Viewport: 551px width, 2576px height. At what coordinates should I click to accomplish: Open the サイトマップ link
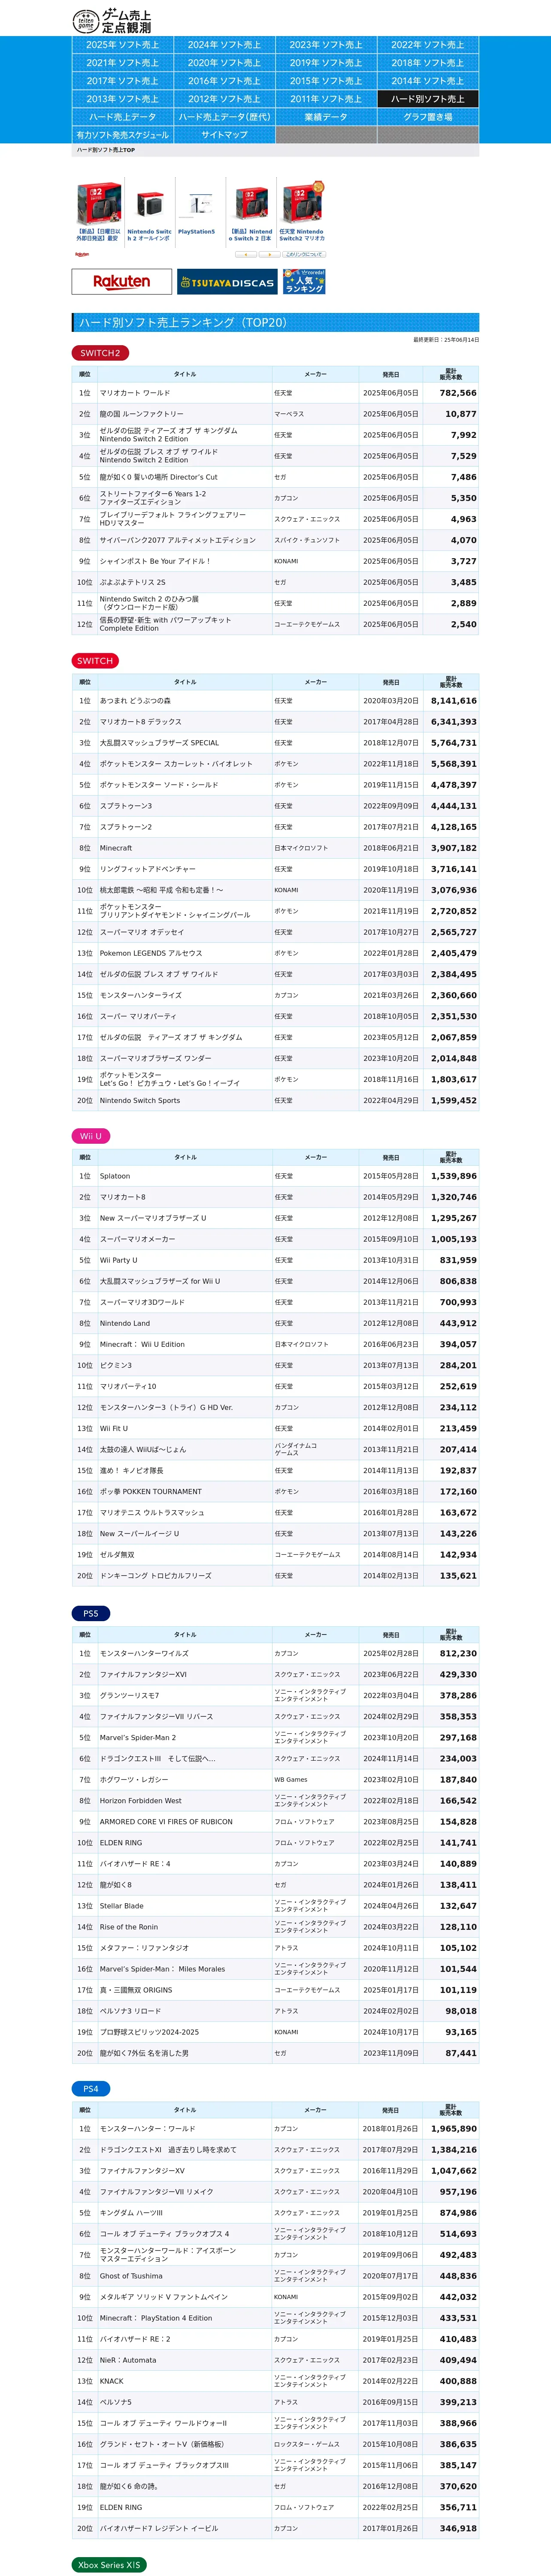224,135
